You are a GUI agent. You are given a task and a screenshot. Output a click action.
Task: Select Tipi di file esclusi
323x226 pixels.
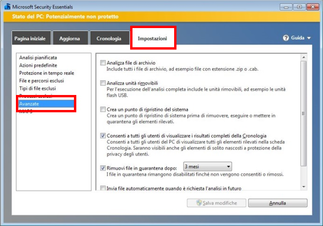(37, 88)
